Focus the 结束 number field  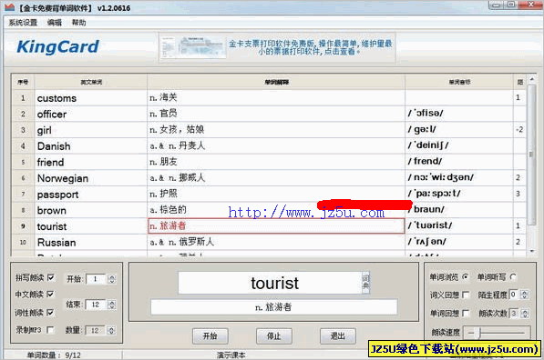tap(97, 305)
